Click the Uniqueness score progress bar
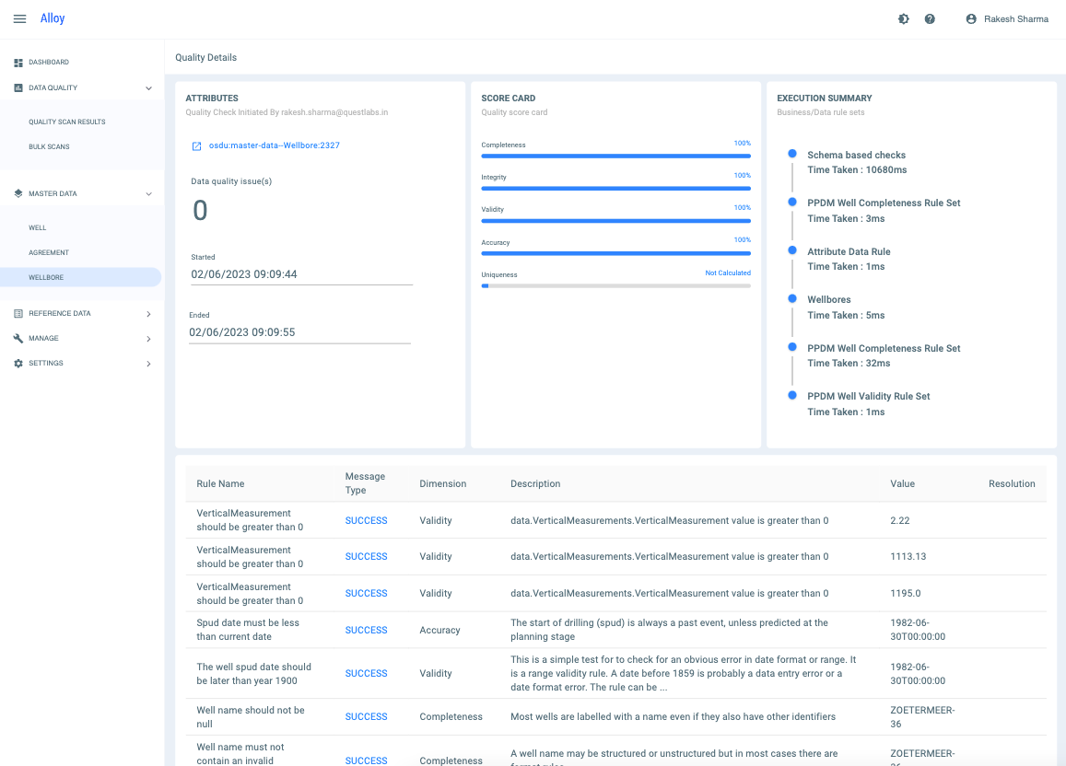This screenshot has height=766, width=1066. tap(616, 286)
